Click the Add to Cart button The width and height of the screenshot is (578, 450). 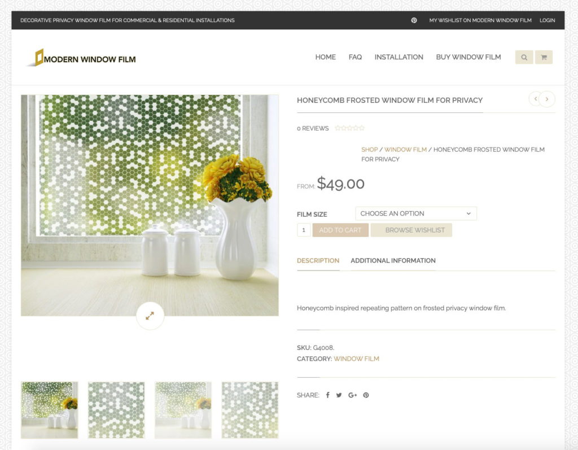[x=340, y=230]
